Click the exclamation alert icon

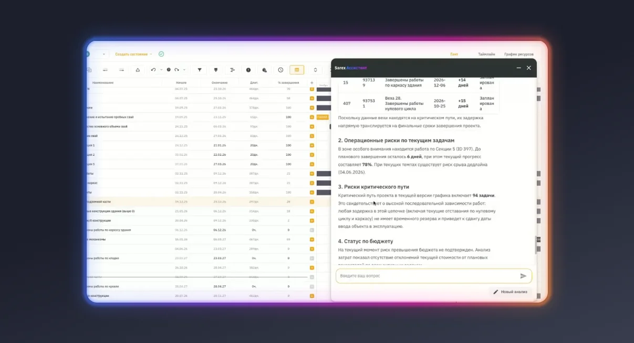pos(248,70)
